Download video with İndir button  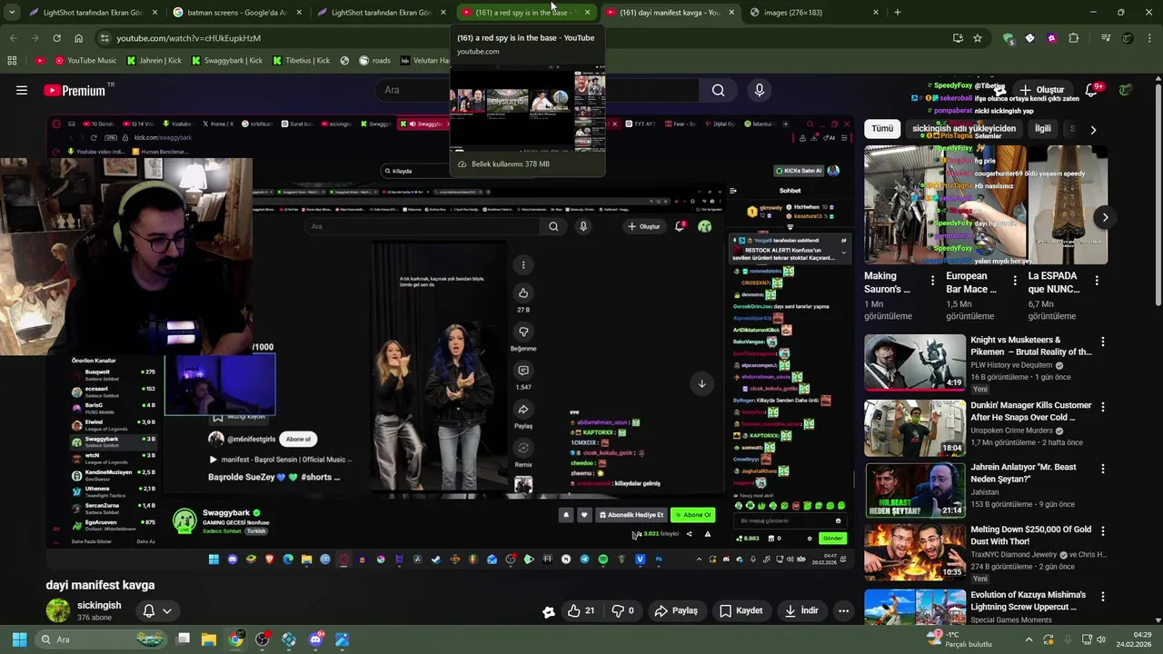click(x=802, y=611)
